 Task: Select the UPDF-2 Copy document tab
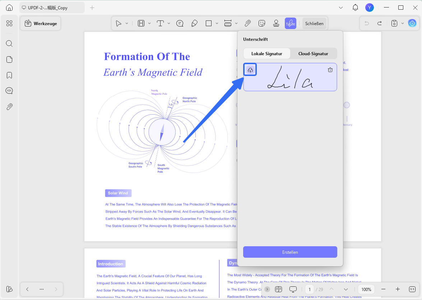[x=52, y=8]
